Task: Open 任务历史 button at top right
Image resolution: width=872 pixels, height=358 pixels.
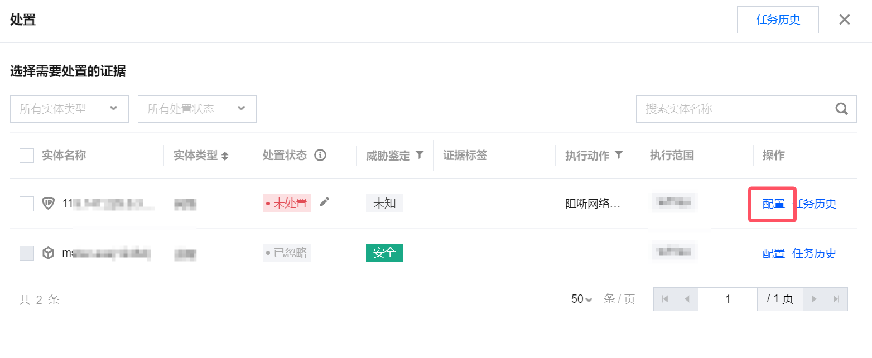Action: click(x=778, y=20)
